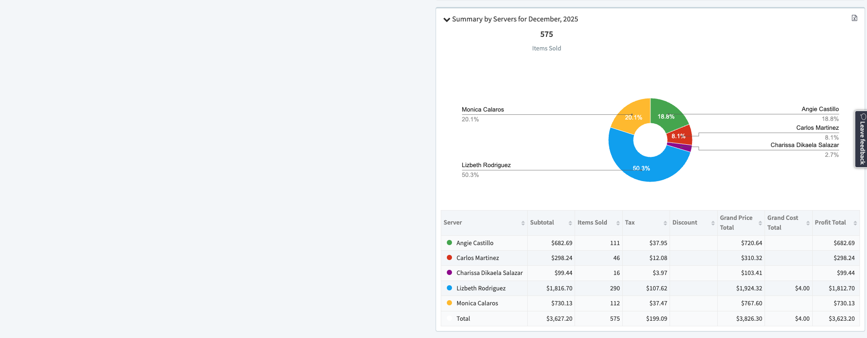The image size is (867, 338).
Task: Select Lizbeth Rodriguez name in table
Action: [x=481, y=289]
